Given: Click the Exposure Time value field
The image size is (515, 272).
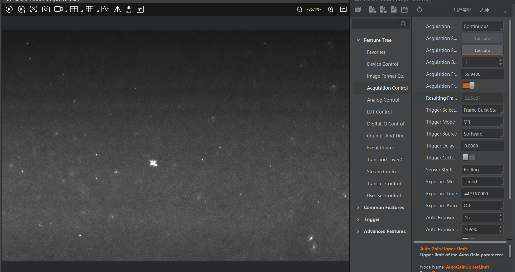Looking at the screenshot, I should 482,194.
